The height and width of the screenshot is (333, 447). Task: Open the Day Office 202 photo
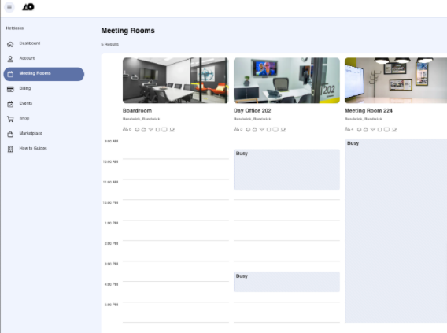(286, 80)
